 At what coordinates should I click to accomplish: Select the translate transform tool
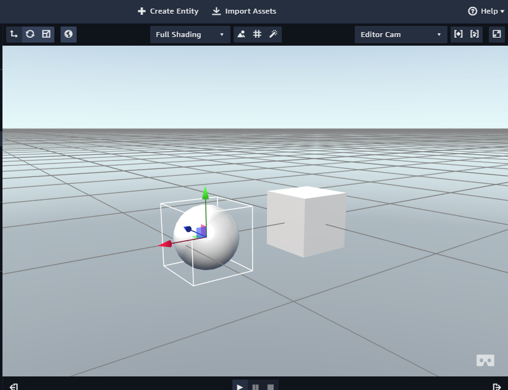(14, 34)
